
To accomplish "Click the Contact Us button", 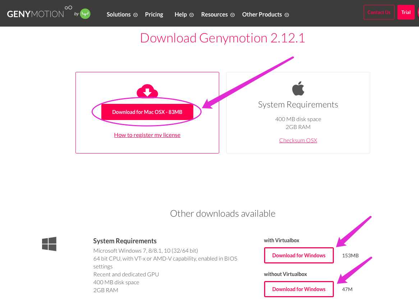I will pyautogui.click(x=379, y=12).
